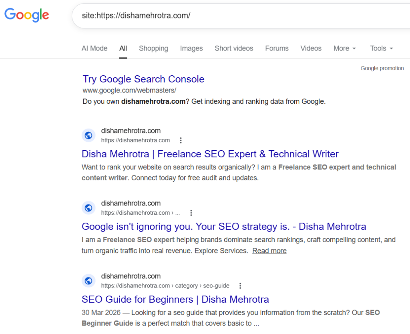Select the Videos tab
This screenshot has width=410, height=334.
311,48
